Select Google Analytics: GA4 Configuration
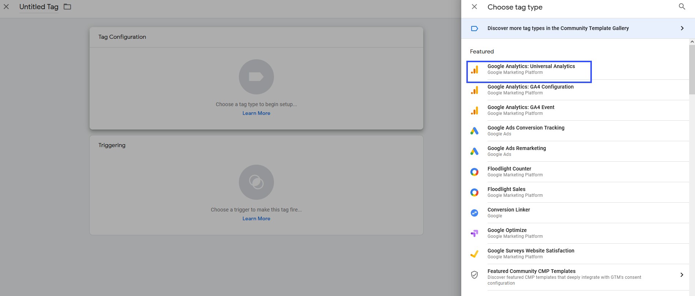Viewport: 695px width, 296px height. (x=578, y=90)
